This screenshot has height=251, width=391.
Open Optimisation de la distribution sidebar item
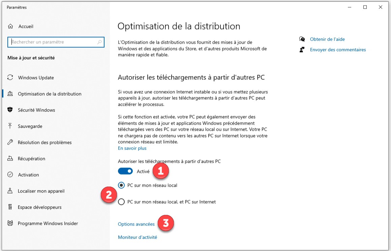coord(50,94)
